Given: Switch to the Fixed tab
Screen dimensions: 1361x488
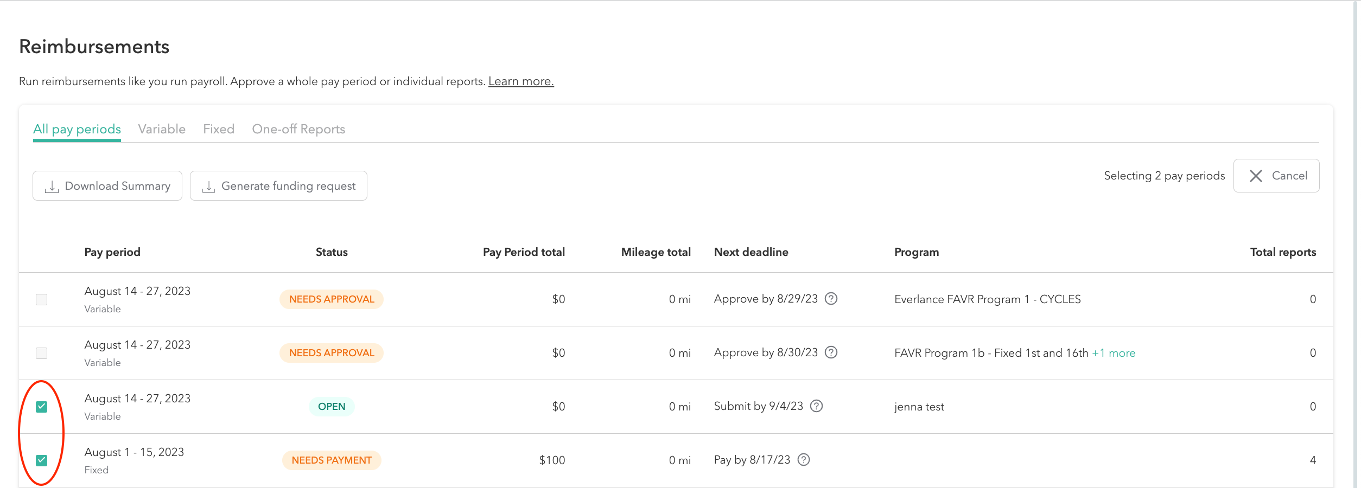Looking at the screenshot, I should click(x=219, y=129).
